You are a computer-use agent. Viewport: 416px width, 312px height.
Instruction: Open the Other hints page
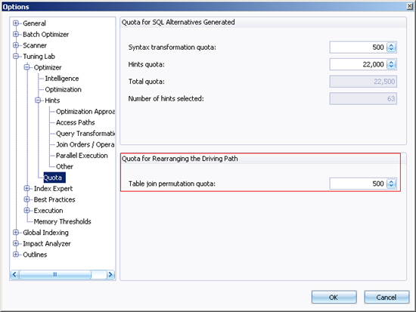pos(64,166)
